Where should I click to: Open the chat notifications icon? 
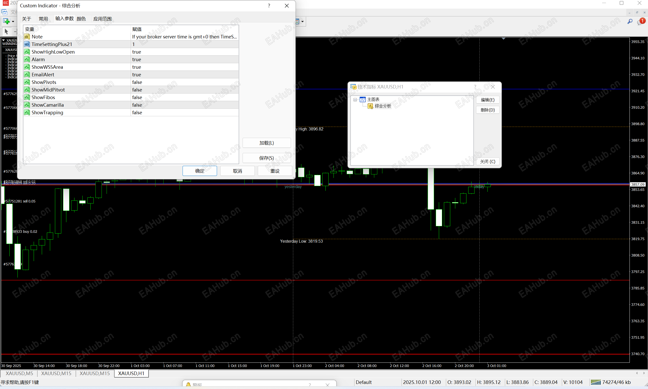pos(640,21)
